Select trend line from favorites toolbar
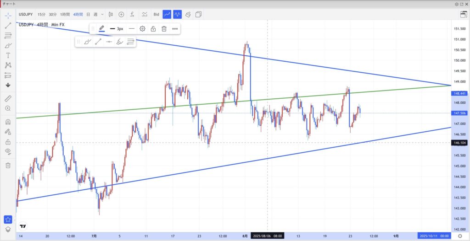470x241 pixels. 98,42
